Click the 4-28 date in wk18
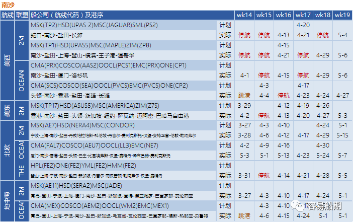 (x=323, y=176)
